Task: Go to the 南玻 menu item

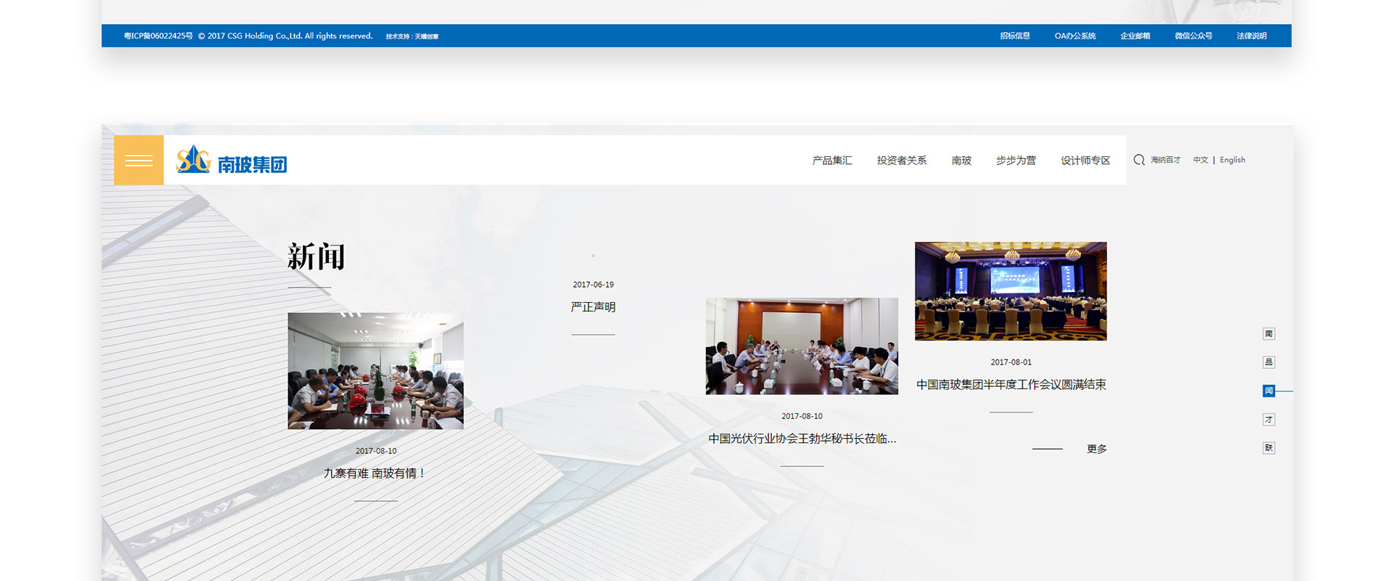Action: click(x=961, y=161)
